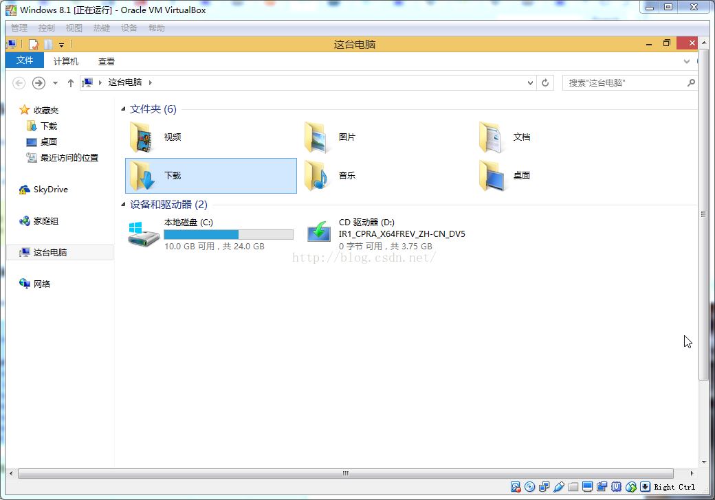Select the 下载 folder in the main pane

[210, 176]
